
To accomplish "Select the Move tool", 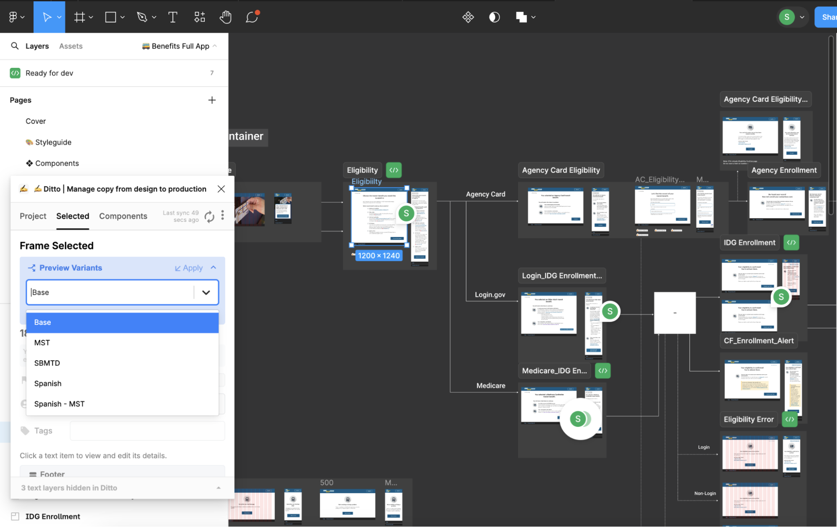I will coord(48,17).
